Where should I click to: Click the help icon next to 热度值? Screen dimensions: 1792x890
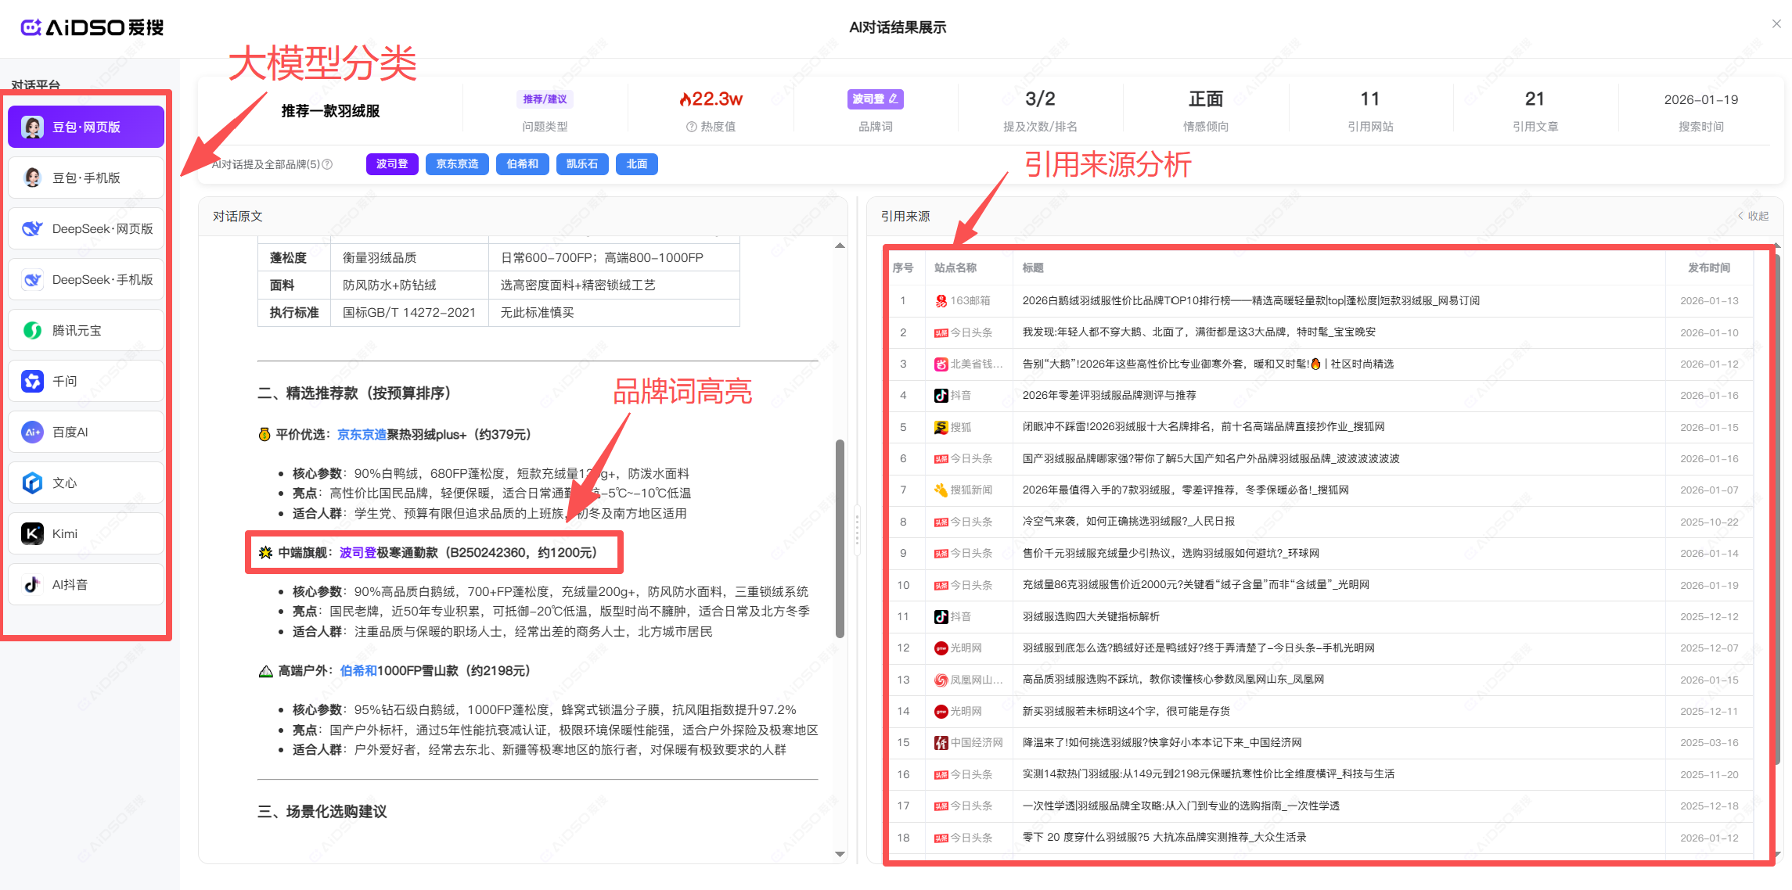(691, 127)
